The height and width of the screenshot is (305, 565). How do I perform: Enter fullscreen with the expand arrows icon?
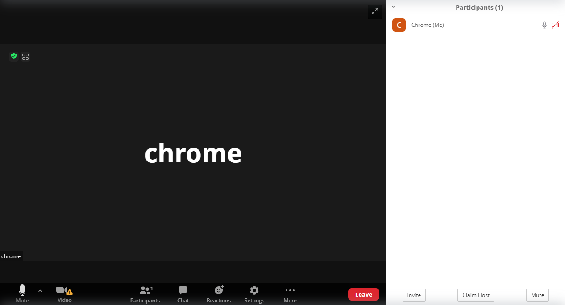(x=374, y=12)
